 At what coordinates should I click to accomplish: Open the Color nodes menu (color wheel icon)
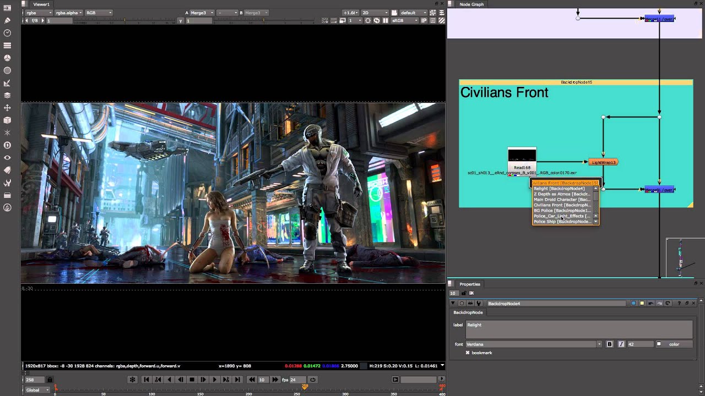coord(7,58)
